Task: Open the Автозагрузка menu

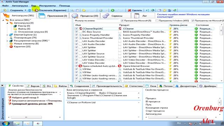Action: (20, 6)
